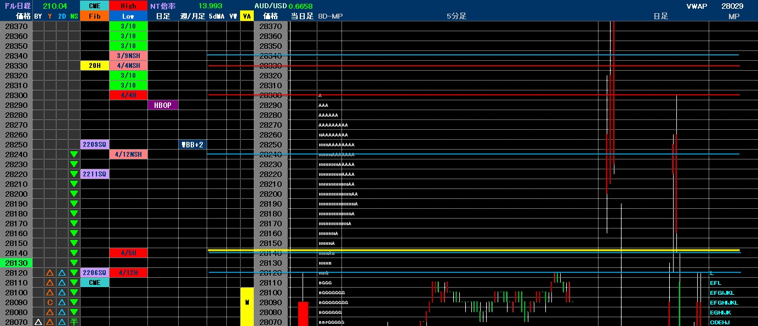Select the 2209SQ cell
This screenshot has width=758, height=326.
click(94, 145)
